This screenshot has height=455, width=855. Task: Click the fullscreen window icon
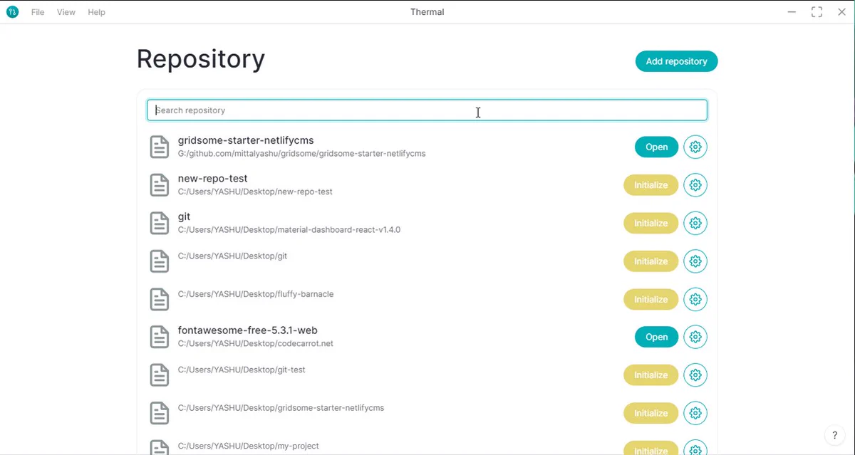(817, 12)
